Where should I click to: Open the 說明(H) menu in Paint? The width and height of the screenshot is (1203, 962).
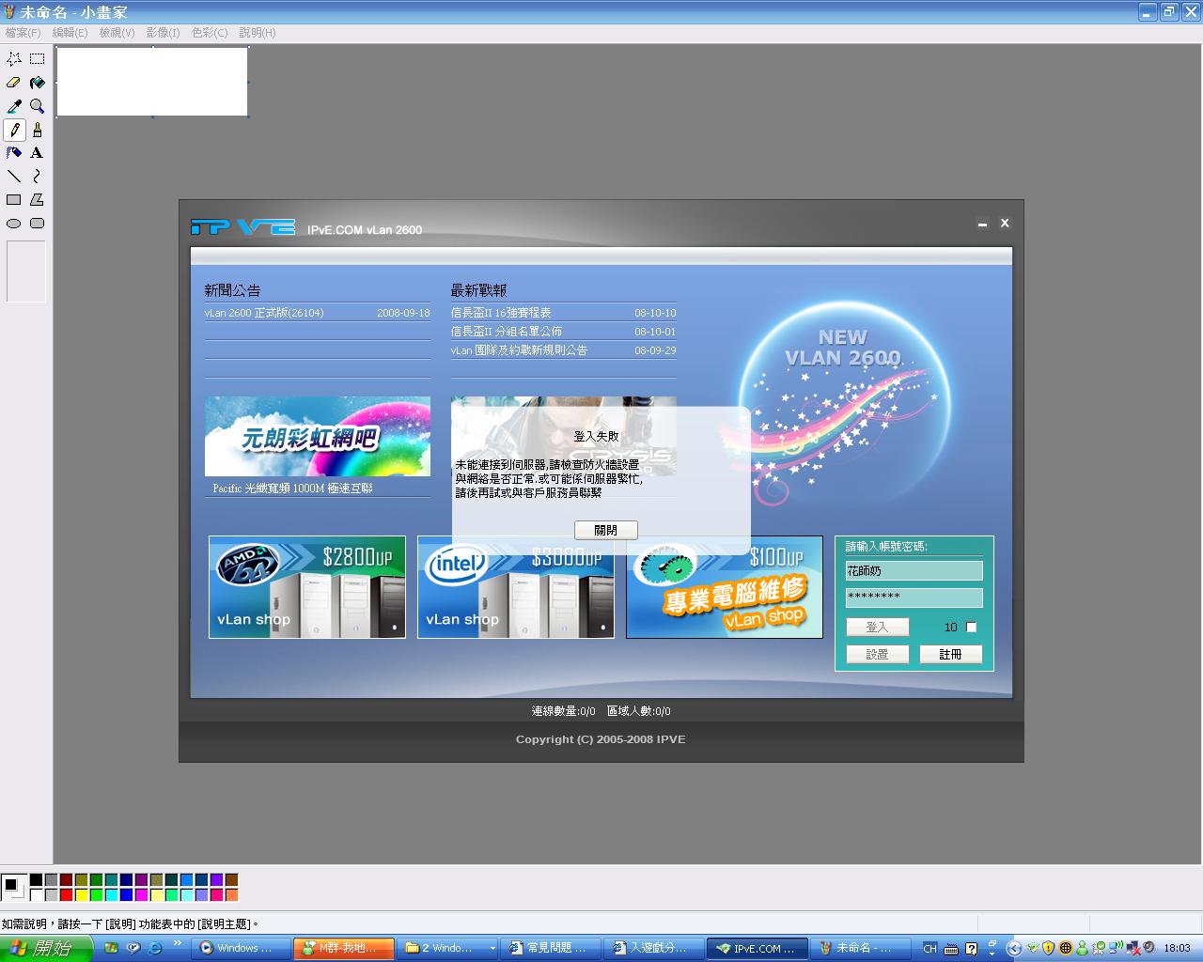click(x=258, y=33)
